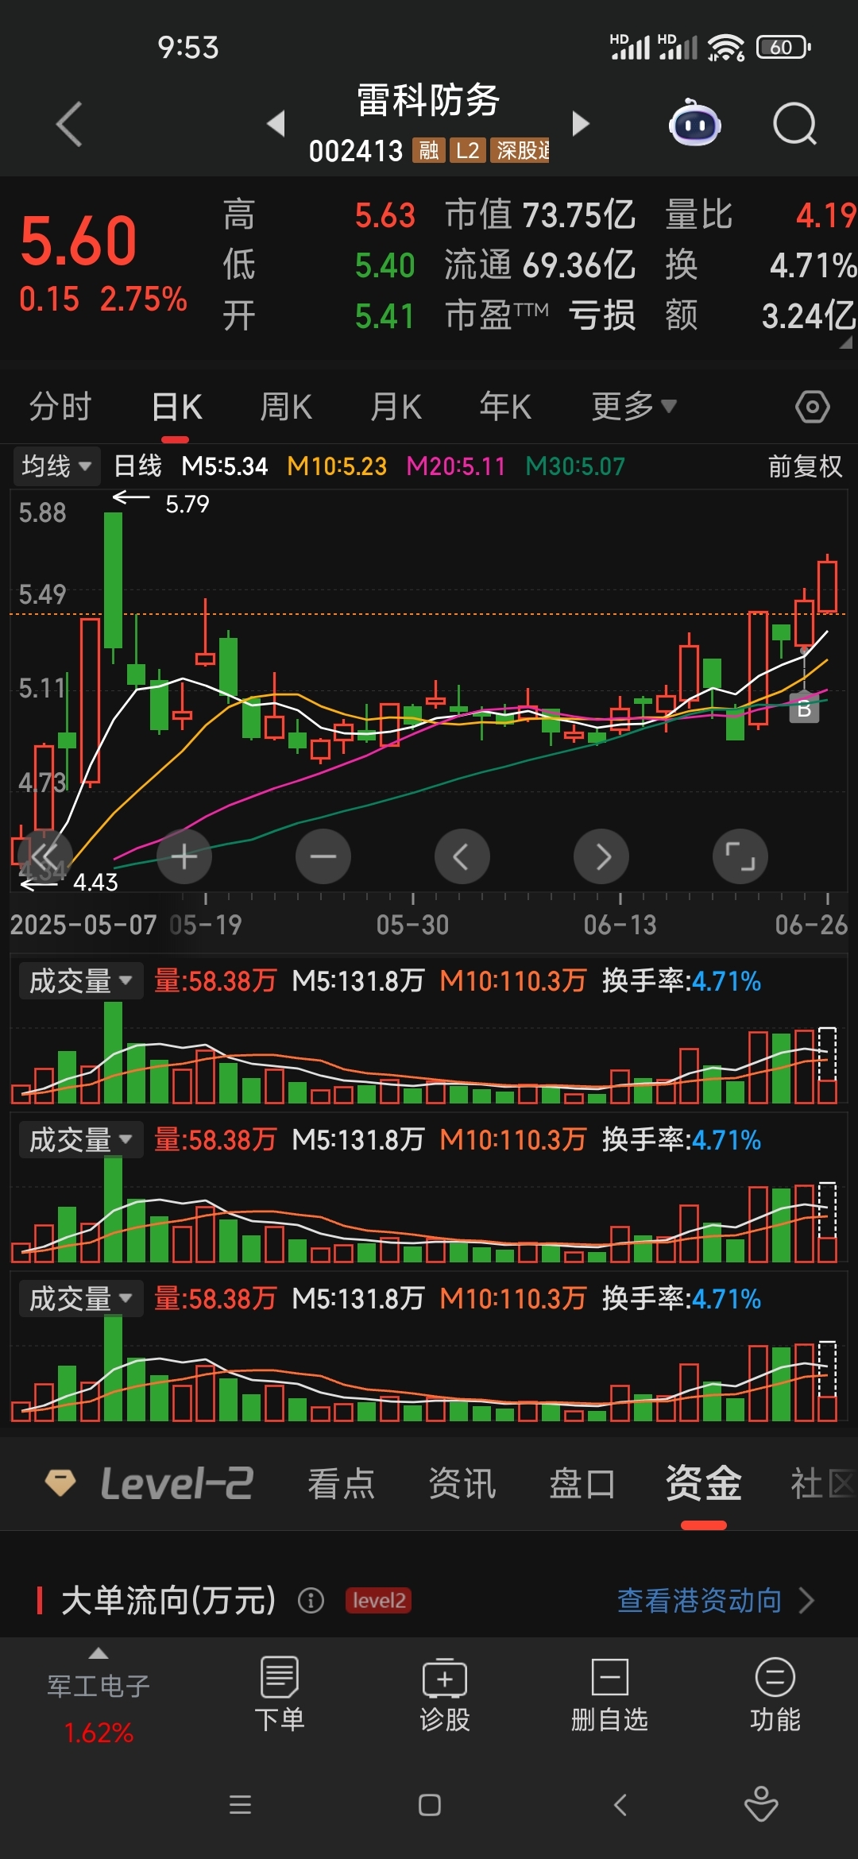Expand the quote details corner triangle

(846, 342)
